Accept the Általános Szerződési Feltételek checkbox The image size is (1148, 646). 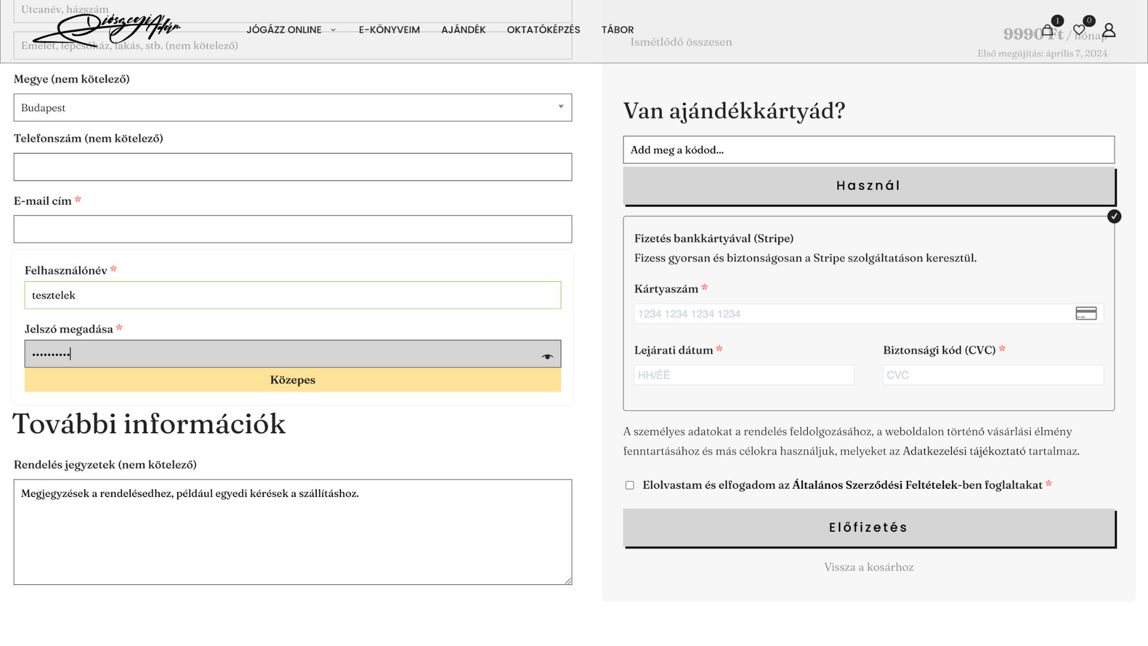[630, 485]
